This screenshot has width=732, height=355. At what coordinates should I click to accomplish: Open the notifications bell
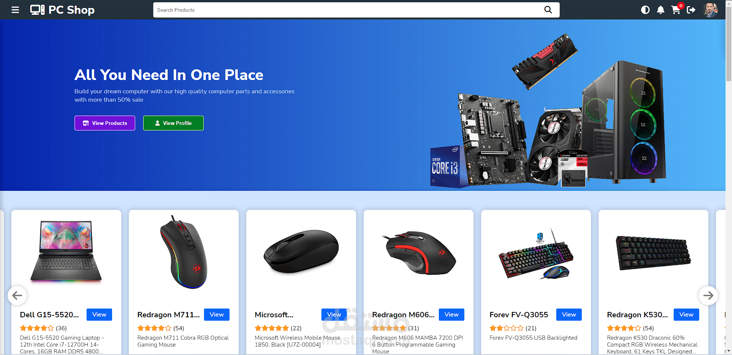[x=661, y=10]
